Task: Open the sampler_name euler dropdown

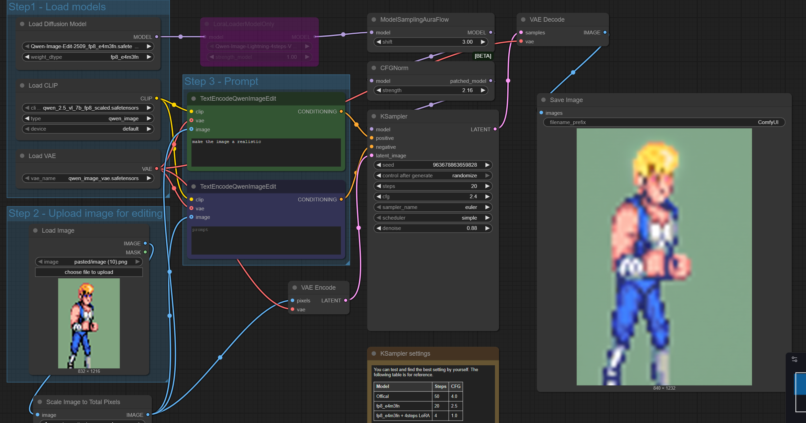Action: point(433,207)
